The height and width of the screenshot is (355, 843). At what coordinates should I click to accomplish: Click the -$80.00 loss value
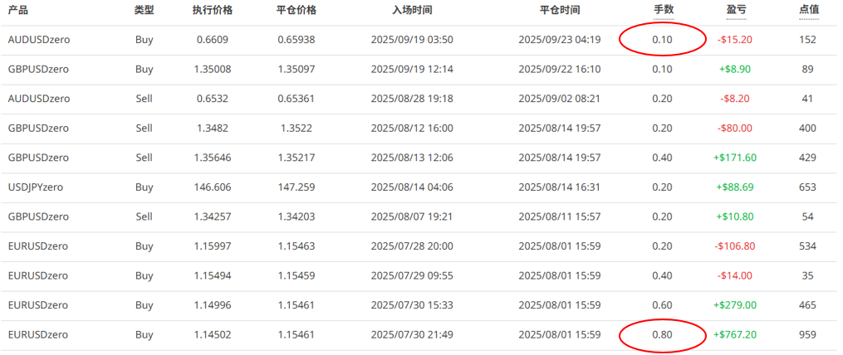[x=734, y=129]
